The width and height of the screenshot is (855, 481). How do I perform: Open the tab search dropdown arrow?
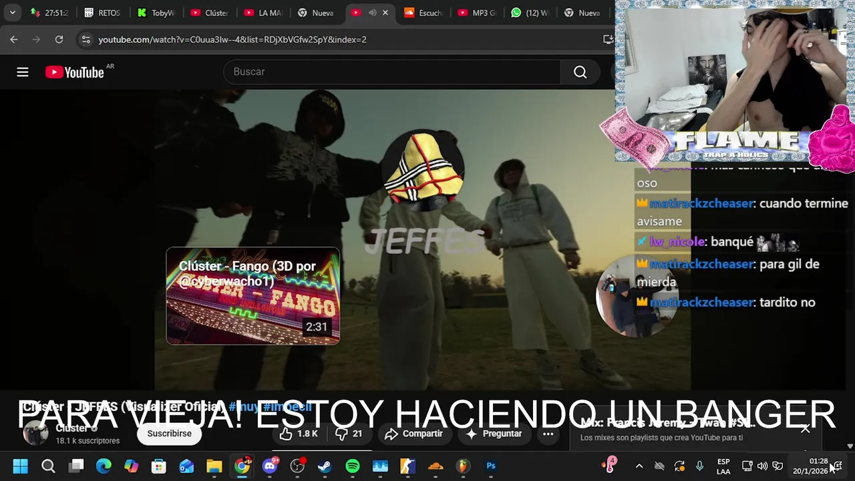tap(12, 13)
